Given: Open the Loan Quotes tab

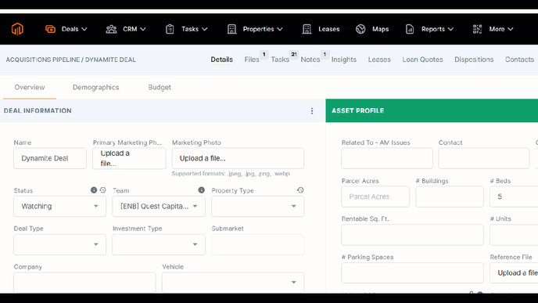Looking at the screenshot, I should click(422, 60).
